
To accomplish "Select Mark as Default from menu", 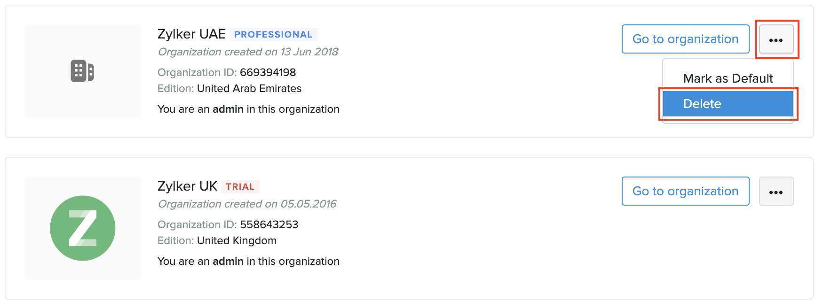I will pos(728,78).
